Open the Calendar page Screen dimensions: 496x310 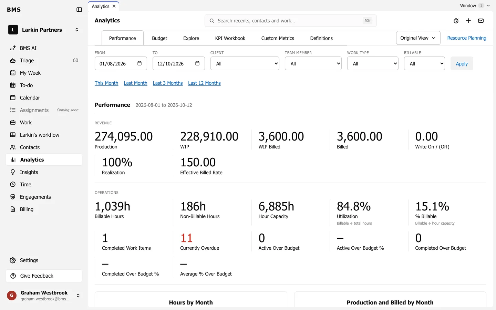(44, 98)
